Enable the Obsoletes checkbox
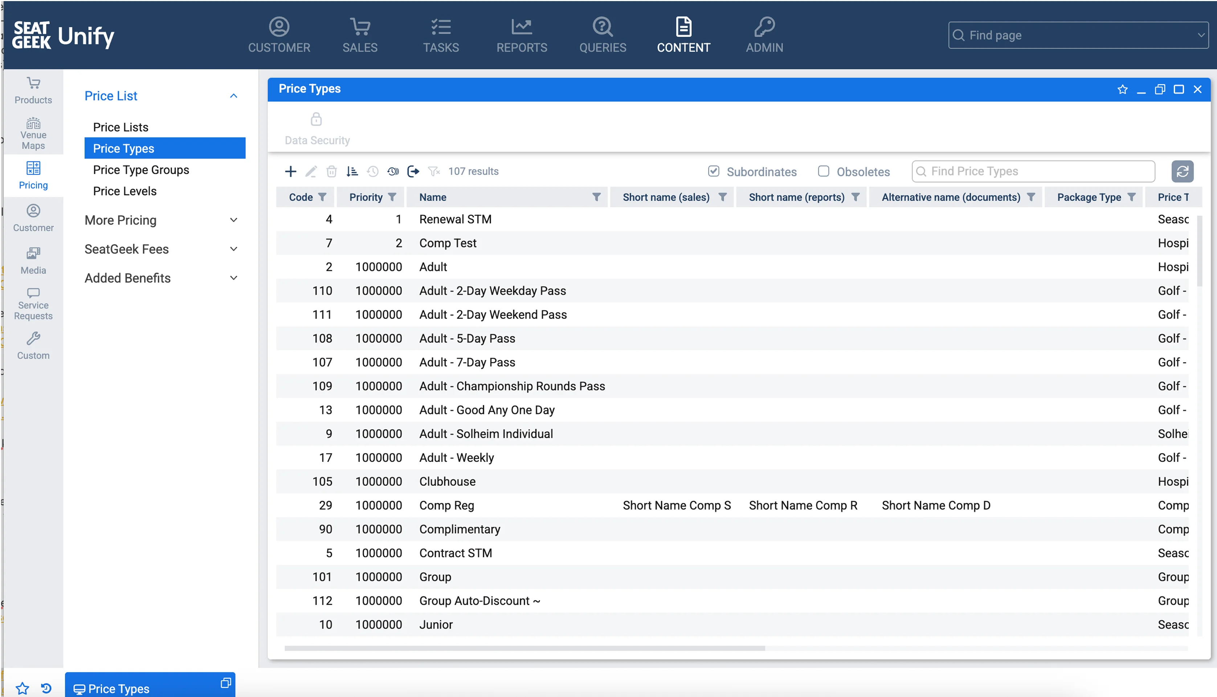 click(x=823, y=171)
